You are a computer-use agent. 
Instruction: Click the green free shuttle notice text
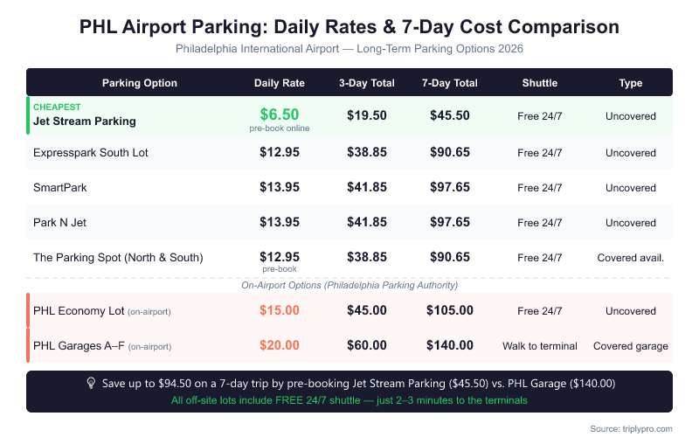tap(349, 399)
